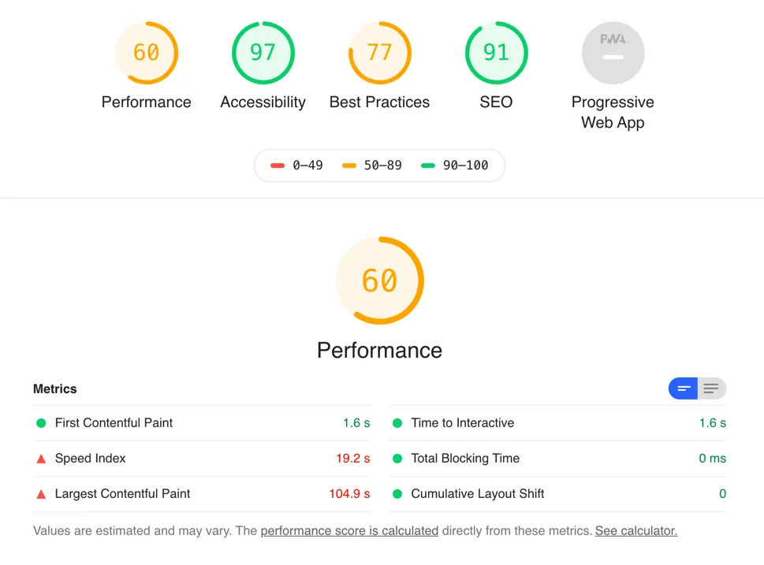Viewport: 764px width, 565px height.
Task: Select the Best Practices gauge showing 77
Action: coord(379,53)
